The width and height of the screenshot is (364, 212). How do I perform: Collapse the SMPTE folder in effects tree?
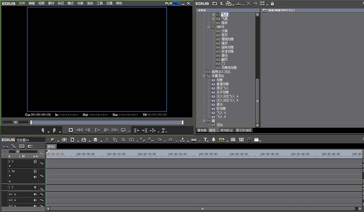(209, 27)
